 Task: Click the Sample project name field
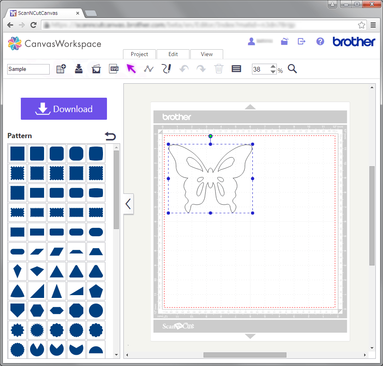coord(28,69)
